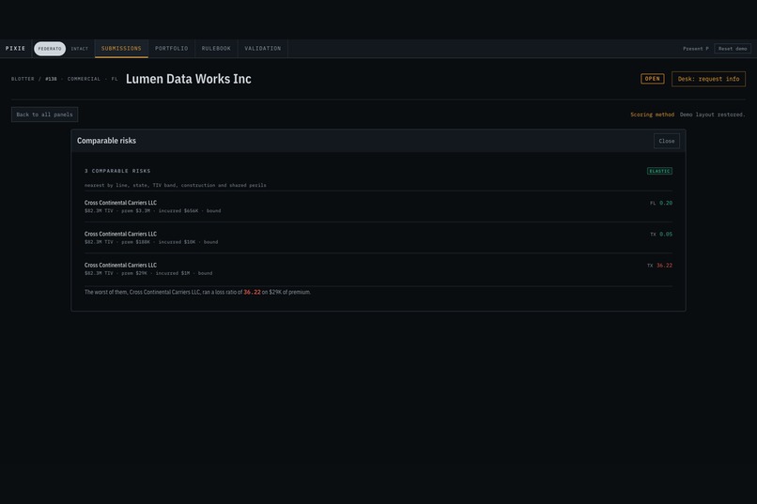Go to the PORTFOLIO tab
Image resolution: width=757 pixels, height=504 pixels.
[171, 48]
